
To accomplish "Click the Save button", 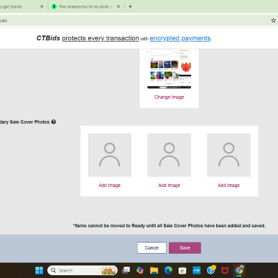I will point(185,248).
